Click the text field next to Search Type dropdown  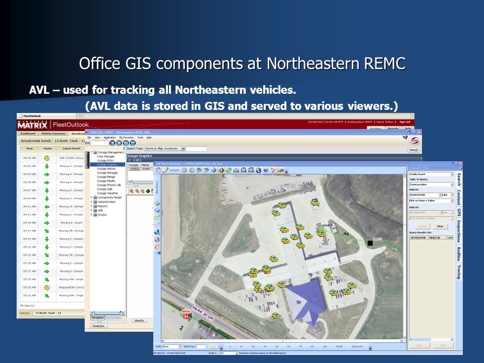point(196,148)
